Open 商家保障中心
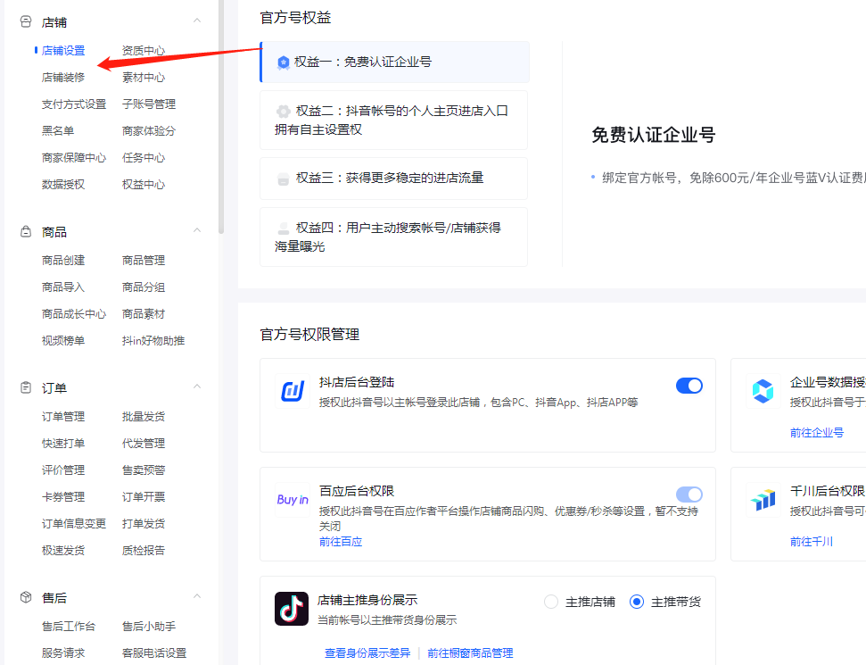The image size is (866, 665). 73,157
